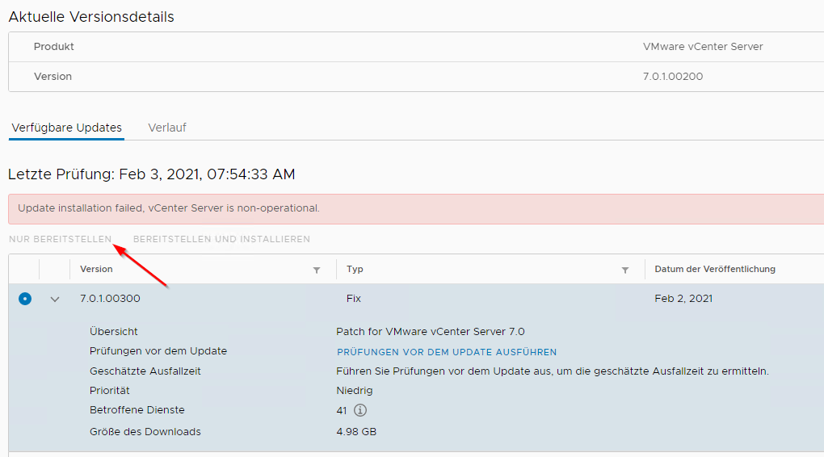Click the estimated downtime instruction text
This screenshot has height=457, width=824.
click(x=553, y=371)
